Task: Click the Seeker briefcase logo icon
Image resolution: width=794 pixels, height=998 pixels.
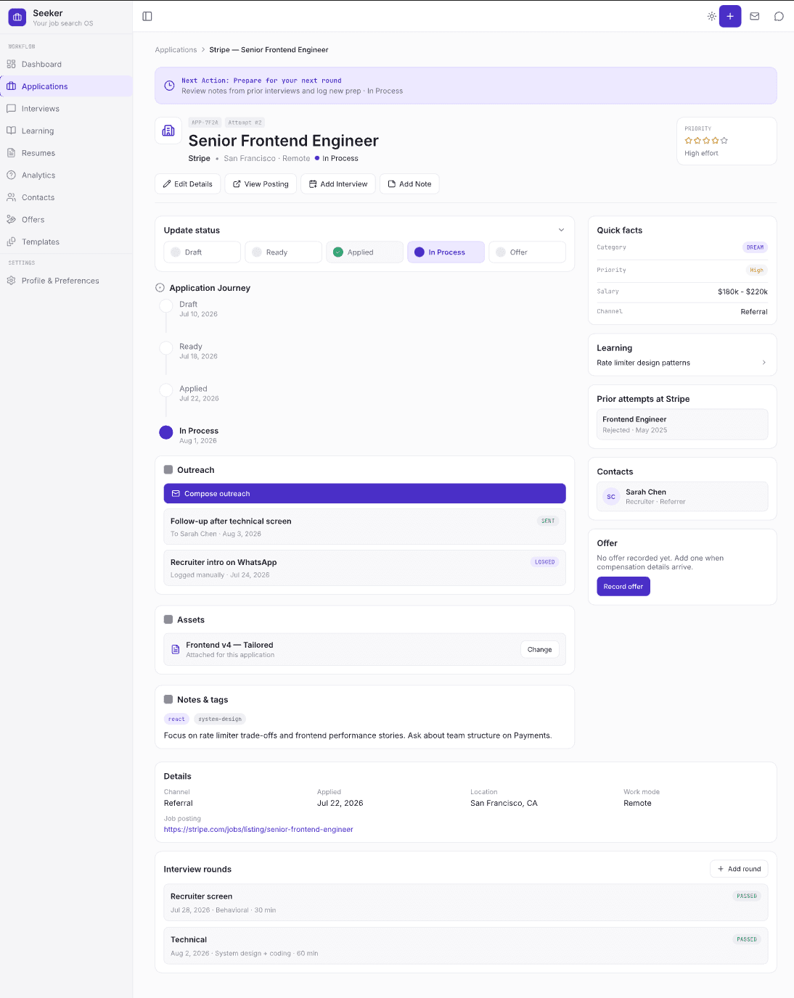Action: coord(17,17)
